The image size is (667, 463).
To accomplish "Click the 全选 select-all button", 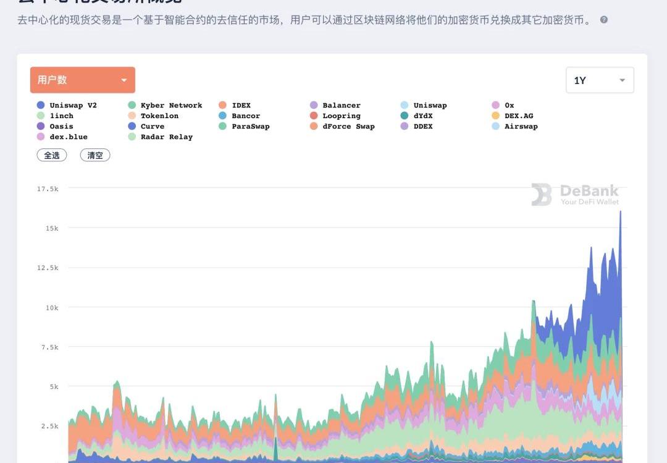I will pos(52,155).
